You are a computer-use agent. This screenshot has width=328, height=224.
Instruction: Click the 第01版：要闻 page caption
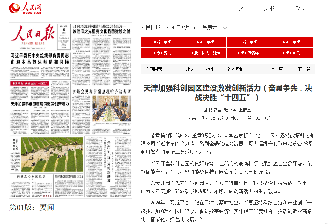tap(32, 207)
